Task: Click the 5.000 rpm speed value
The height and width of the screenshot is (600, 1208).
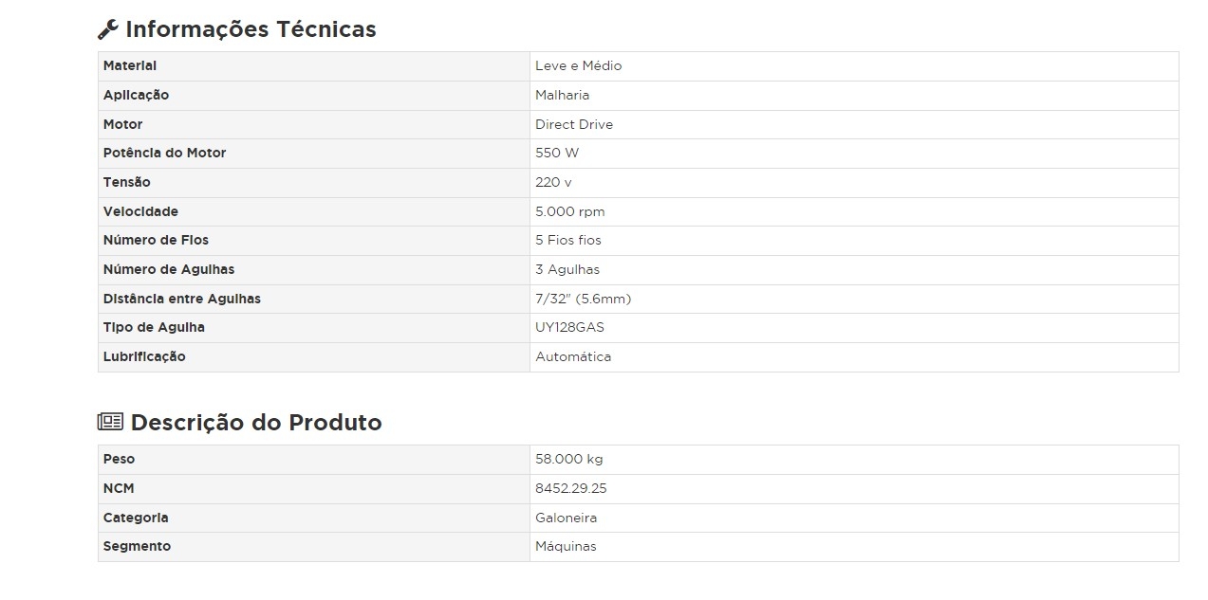Action: tap(569, 211)
